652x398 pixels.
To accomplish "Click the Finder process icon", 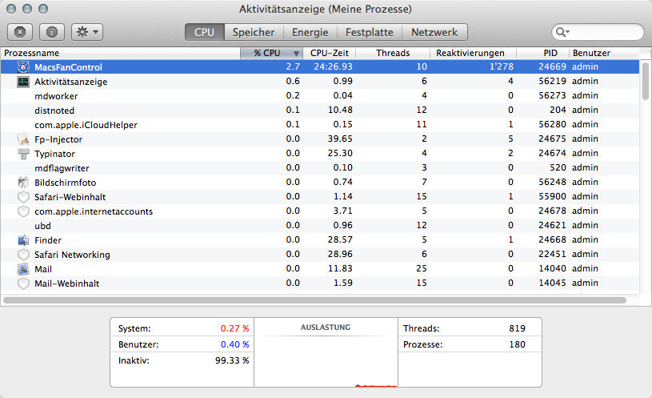I will pyautogui.click(x=23, y=240).
